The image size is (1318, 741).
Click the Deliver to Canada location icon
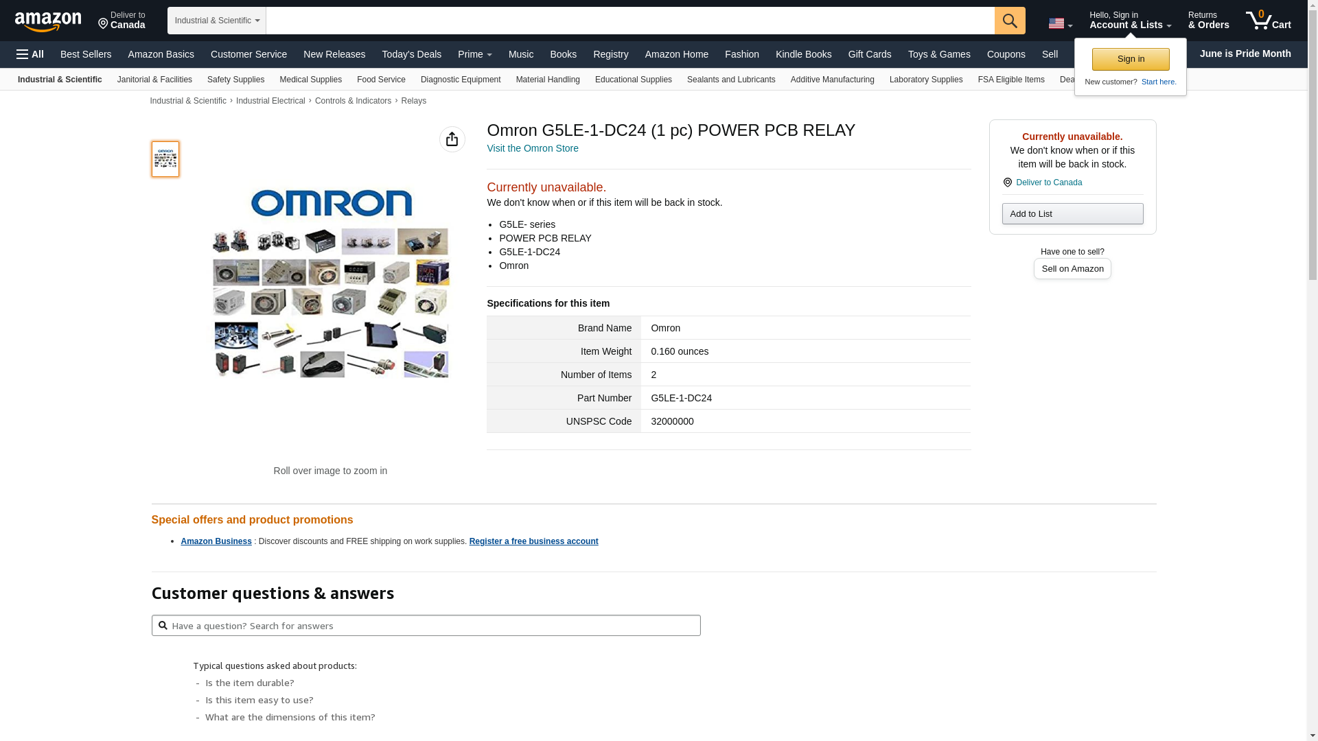click(x=1008, y=183)
